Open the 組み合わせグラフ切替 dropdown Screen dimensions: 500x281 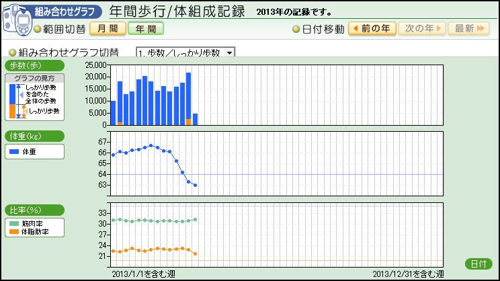(x=185, y=52)
